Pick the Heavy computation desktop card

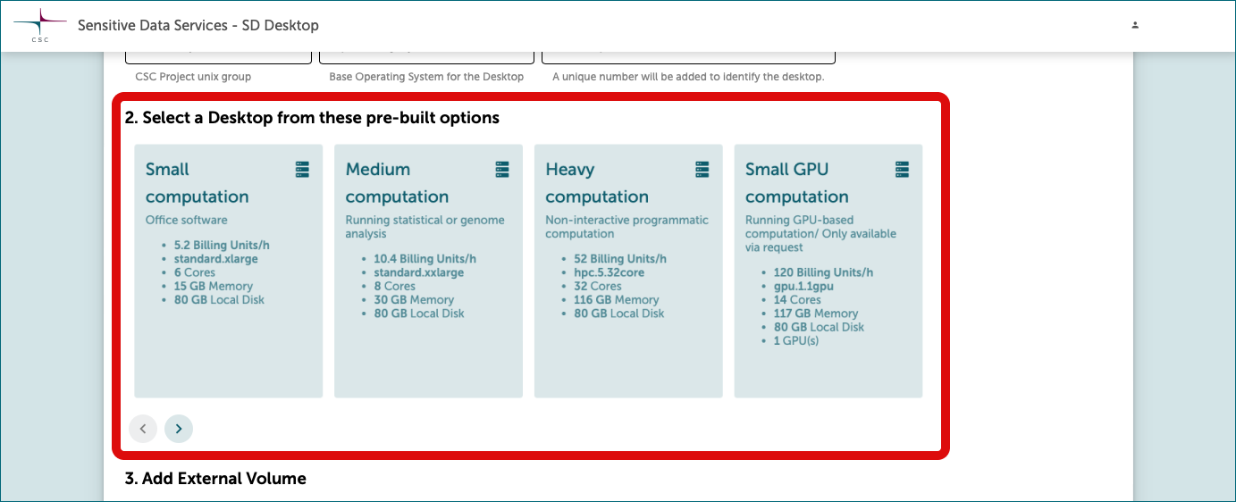click(628, 271)
